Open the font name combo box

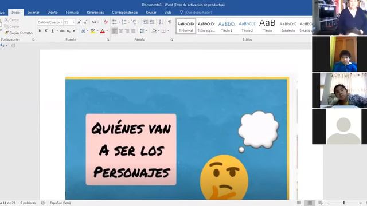[50, 22]
